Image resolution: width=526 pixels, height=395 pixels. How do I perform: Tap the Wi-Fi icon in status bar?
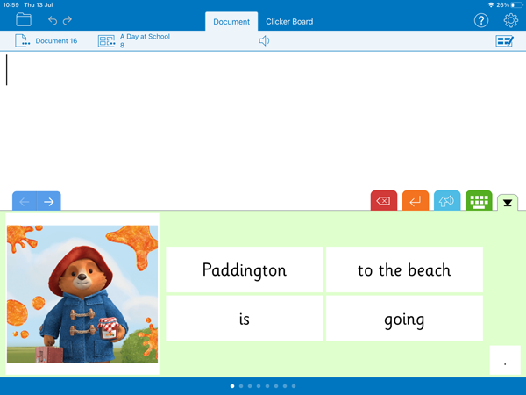coord(491,4)
